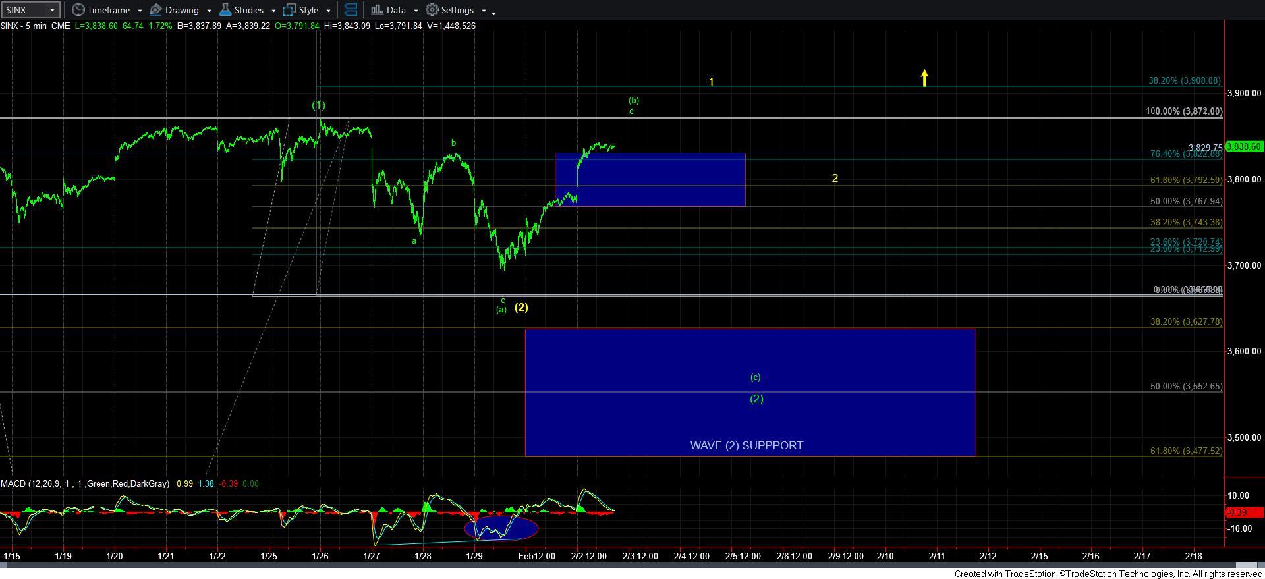
Task: Open the Studies menu label
Action: (249, 10)
